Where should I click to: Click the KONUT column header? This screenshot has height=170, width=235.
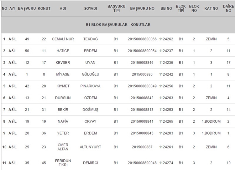44,8
